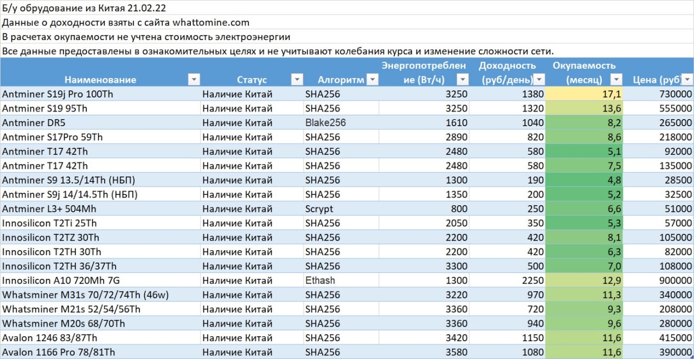Select the cell 'Antminer L3+ 504Mh'
Image resolution: width=694 pixels, height=359 pixels.
tap(100, 208)
